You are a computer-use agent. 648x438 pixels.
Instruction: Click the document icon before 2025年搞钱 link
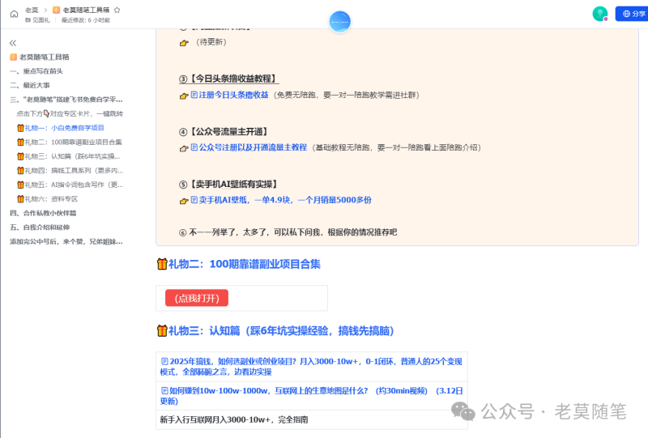click(x=164, y=361)
